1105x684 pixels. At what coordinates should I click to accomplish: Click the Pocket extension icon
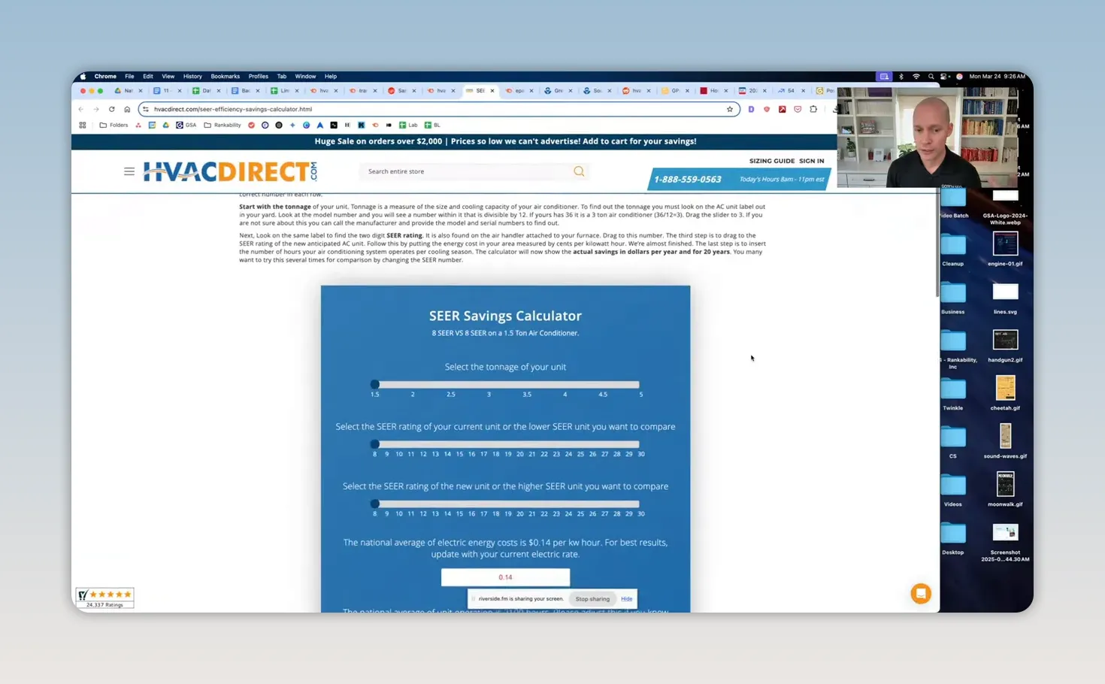click(x=798, y=109)
